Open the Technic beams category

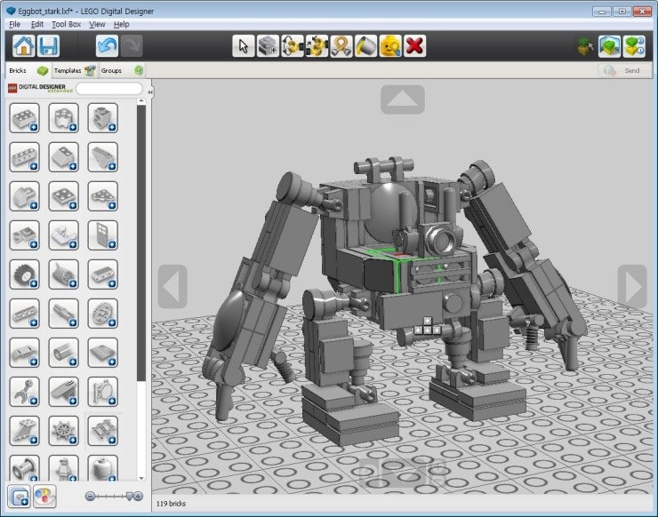click(x=24, y=314)
